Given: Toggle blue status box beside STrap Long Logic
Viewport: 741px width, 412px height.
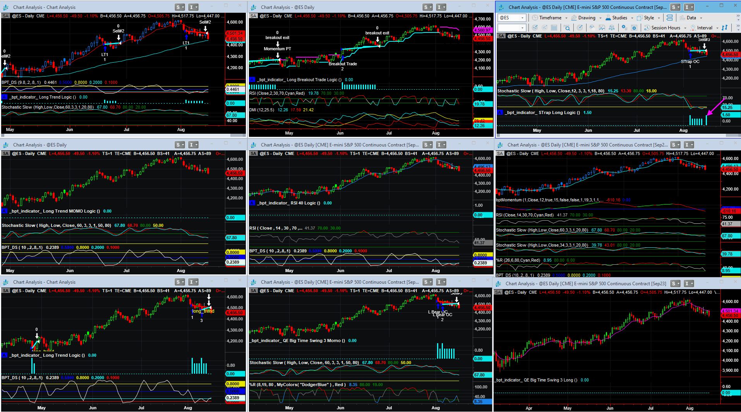Looking at the screenshot, I should coord(500,112).
